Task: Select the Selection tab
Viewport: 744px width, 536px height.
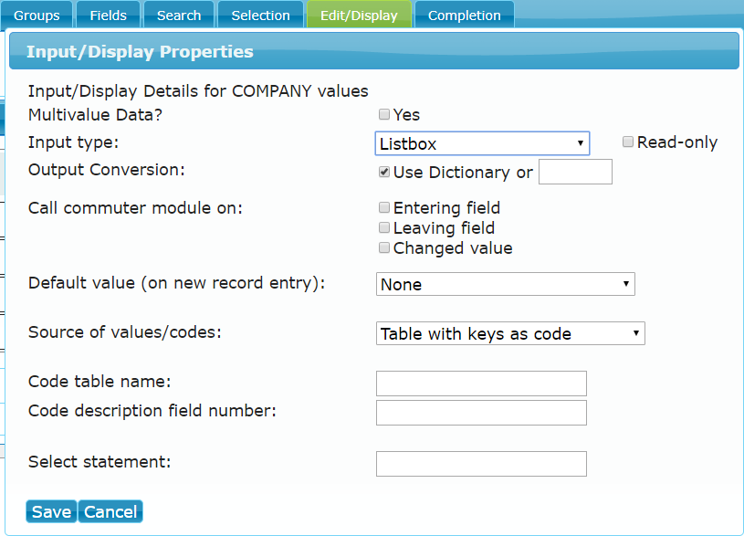Action: tap(260, 15)
